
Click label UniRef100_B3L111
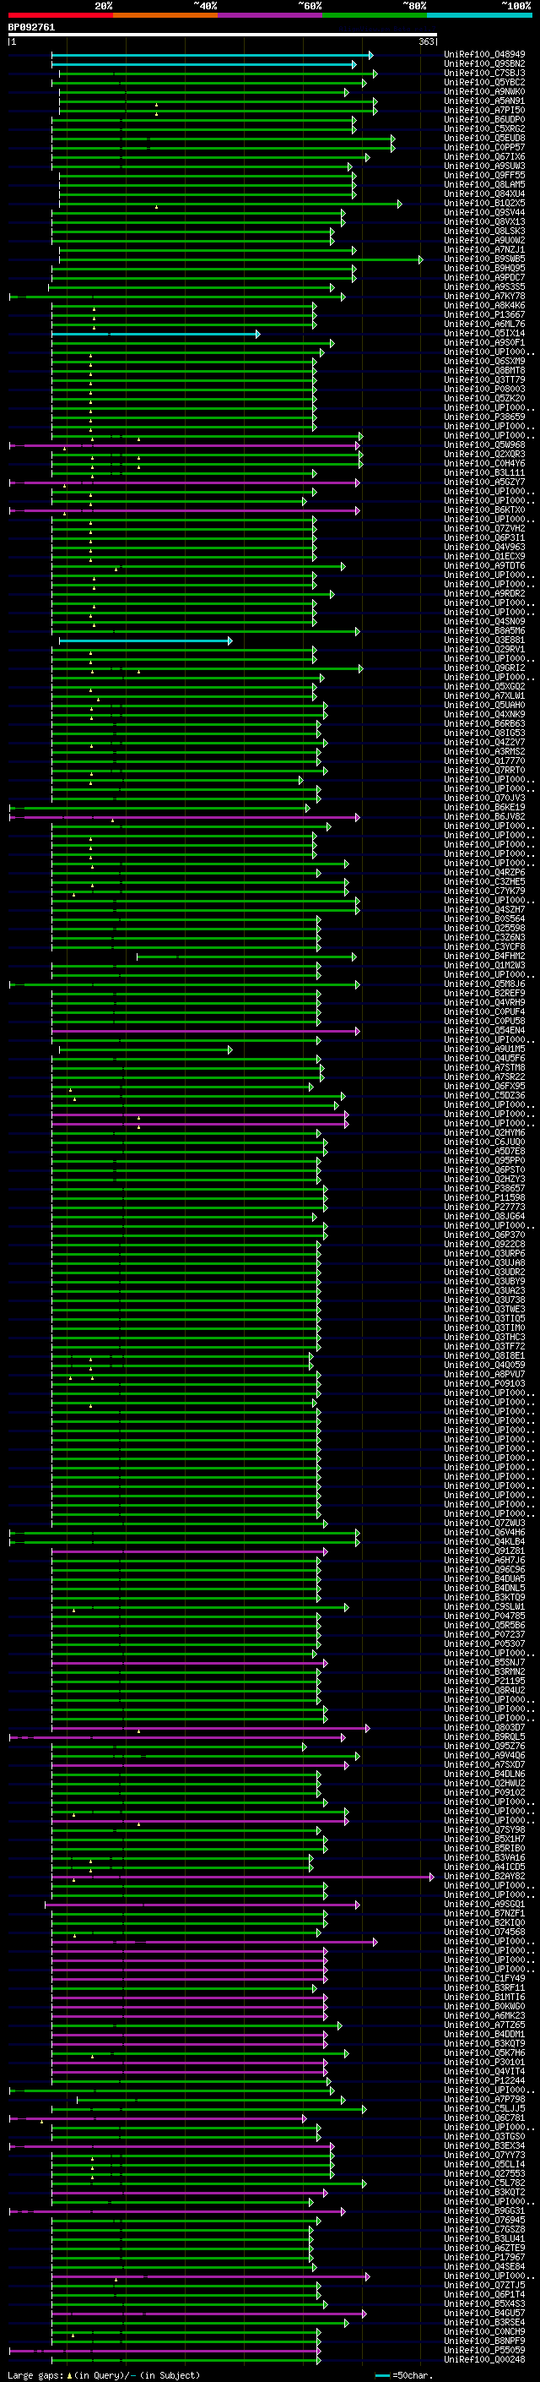484,472
